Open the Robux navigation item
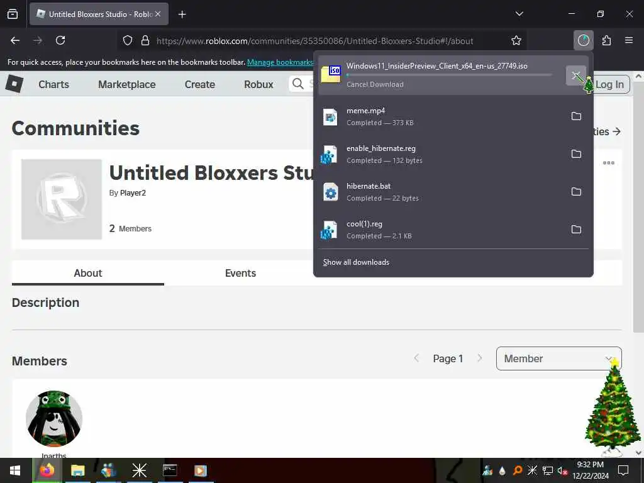The height and width of the screenshot is (483, 644). coord(258,84)
